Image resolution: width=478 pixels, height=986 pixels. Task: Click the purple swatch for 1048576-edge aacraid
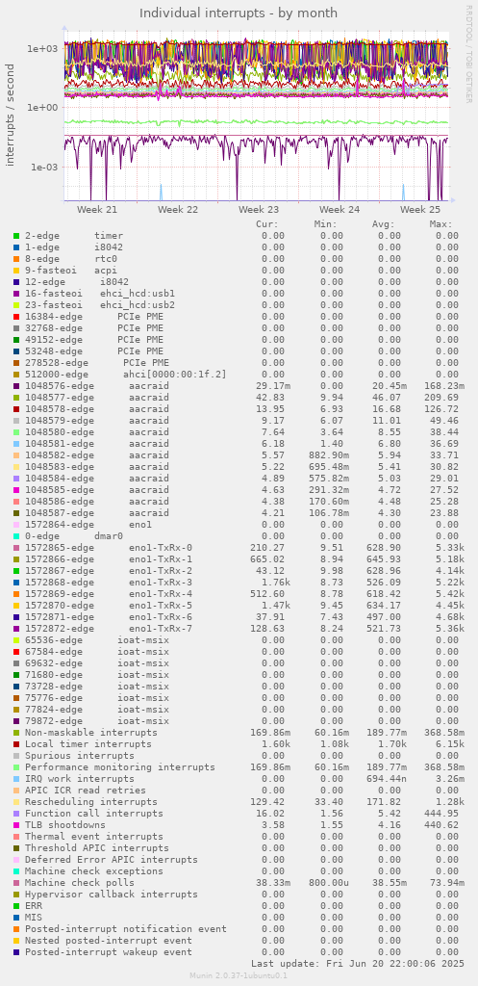point(16,386)
